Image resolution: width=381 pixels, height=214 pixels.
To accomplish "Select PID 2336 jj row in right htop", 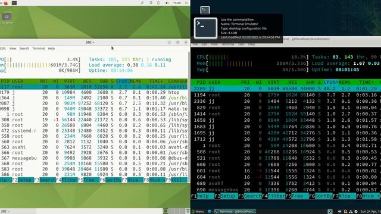I will (286, 101).
